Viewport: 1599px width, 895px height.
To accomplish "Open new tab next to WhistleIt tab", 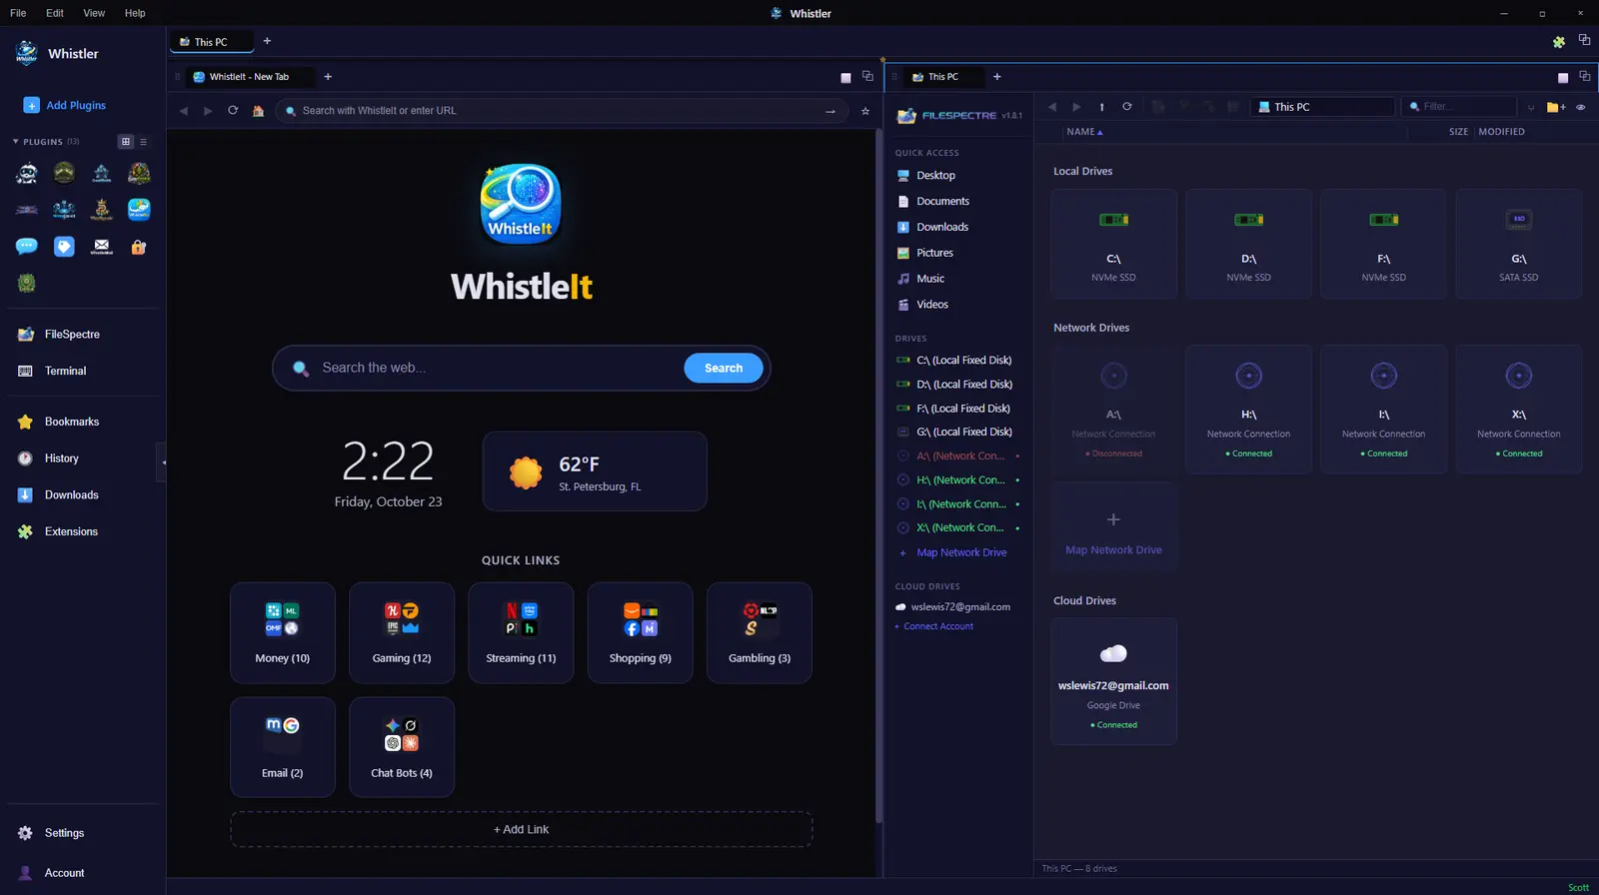I will [328, 77].
